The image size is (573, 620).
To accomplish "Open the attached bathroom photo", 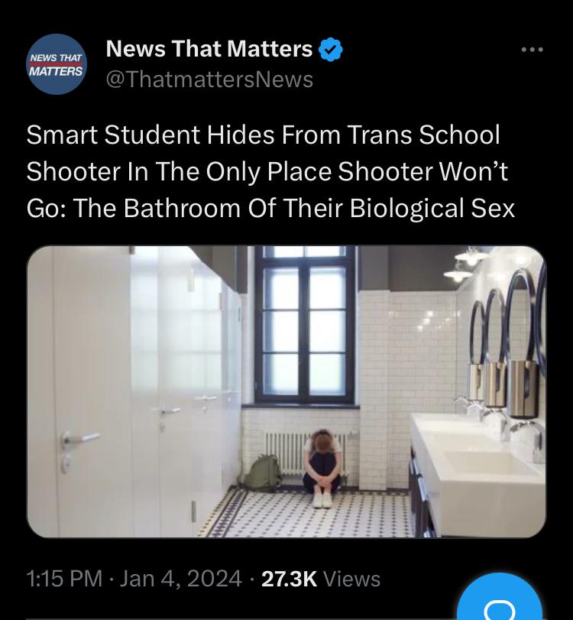I will 286,391.
